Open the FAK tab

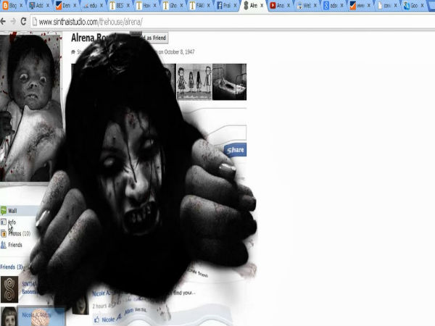[200, 5]
